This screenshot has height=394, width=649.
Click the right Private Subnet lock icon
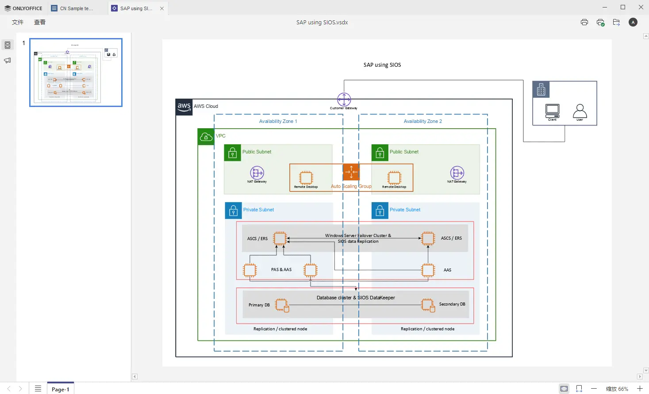coord(380,211)
